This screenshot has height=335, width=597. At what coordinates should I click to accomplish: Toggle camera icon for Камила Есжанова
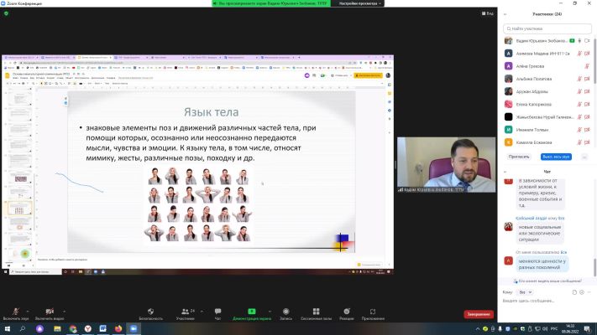pyautogui.click(x=587, y=142)
